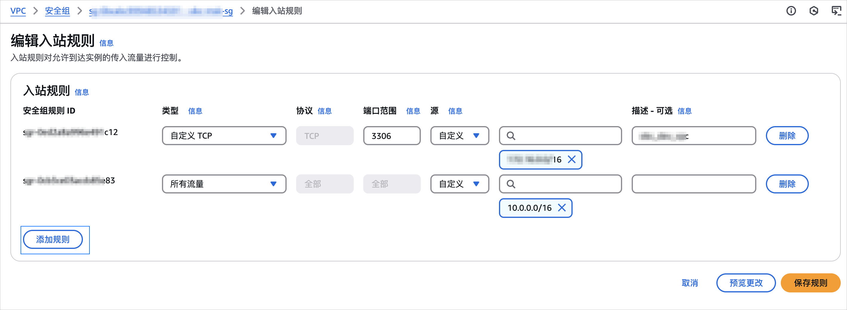The image size is (847, 310).
Task: Open the security group breadcrumb ending in -sg
Action: click(161, 11)
